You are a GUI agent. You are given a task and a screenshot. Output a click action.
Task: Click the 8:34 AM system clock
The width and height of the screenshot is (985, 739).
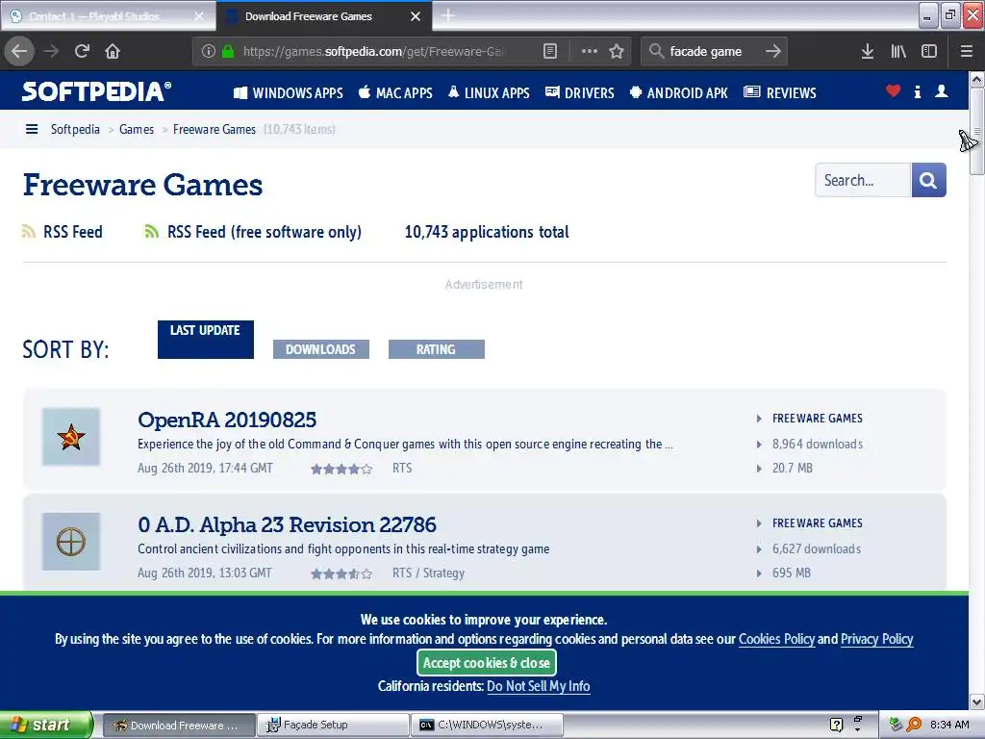pyautogui.click(x=949, y=725)
